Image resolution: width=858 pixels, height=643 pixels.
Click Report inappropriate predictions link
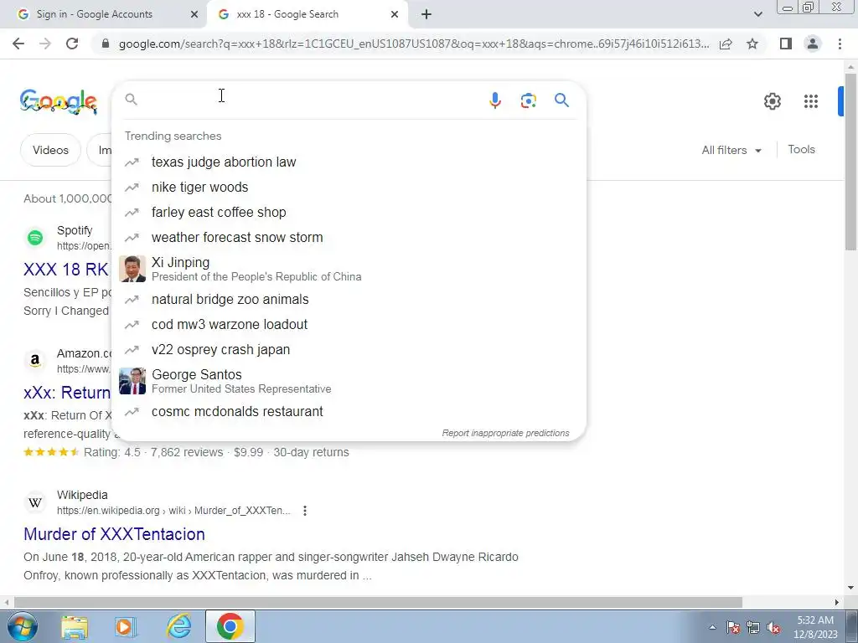[505, 433]
